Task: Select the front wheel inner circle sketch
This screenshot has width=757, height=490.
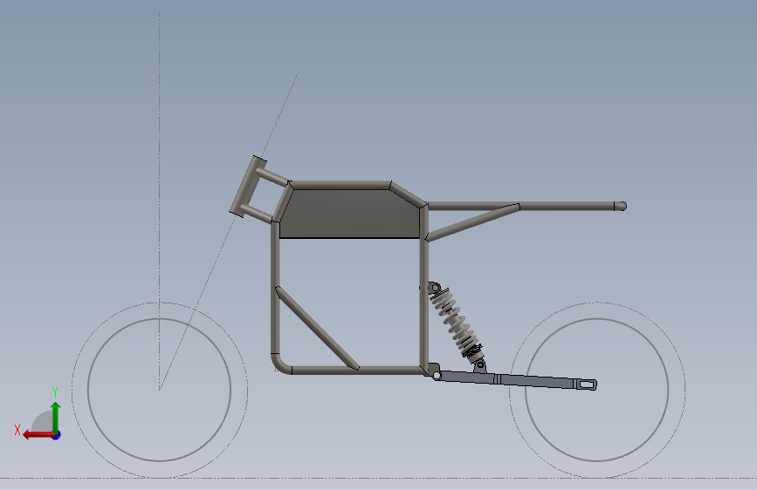Action: (159, 390)
